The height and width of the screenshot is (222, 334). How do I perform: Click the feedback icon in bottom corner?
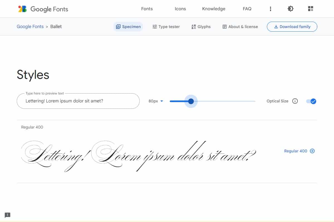pos(8,215)
